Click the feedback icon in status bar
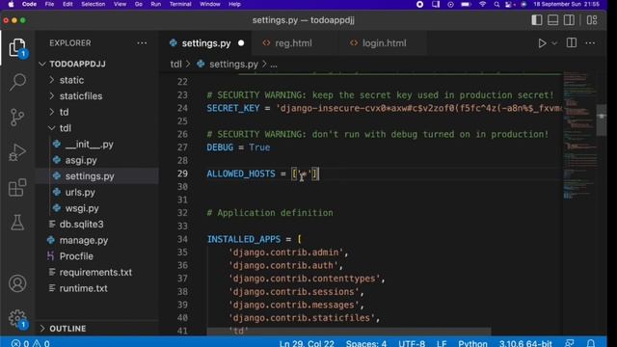This screenshot has height=347, width=617. click(569, 343)
